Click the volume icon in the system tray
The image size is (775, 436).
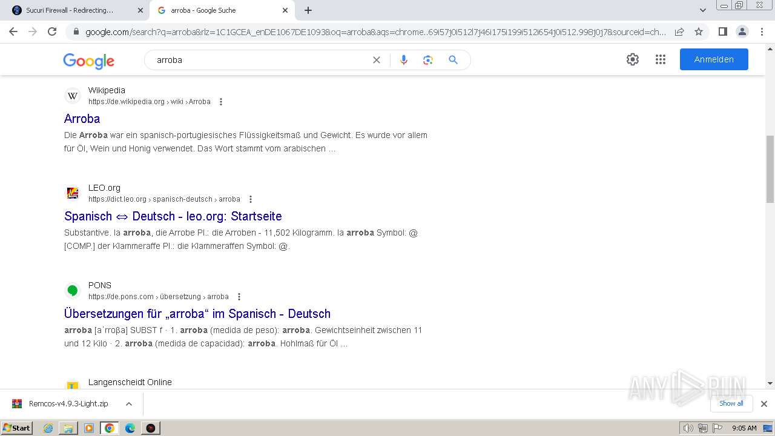(688, 428)
